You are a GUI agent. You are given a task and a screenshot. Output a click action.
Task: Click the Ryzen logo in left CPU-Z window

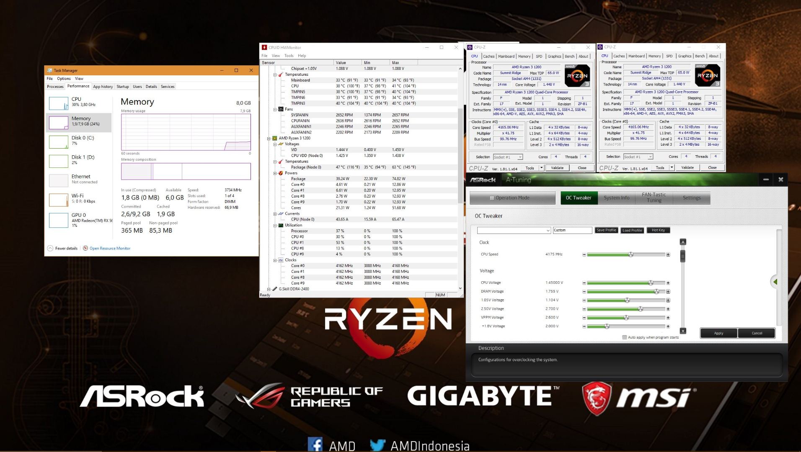[x=577, y=76]
